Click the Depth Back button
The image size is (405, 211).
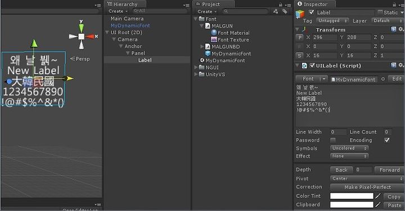341,170
